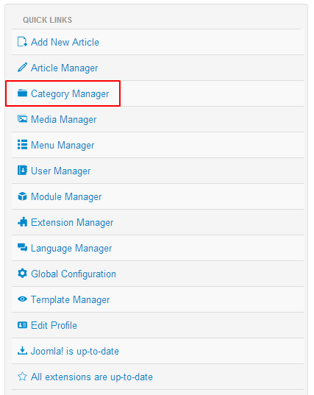The image size is (314, 395).
Task: Click the Add New Article page icon
Action: click(x=22, y=42)
